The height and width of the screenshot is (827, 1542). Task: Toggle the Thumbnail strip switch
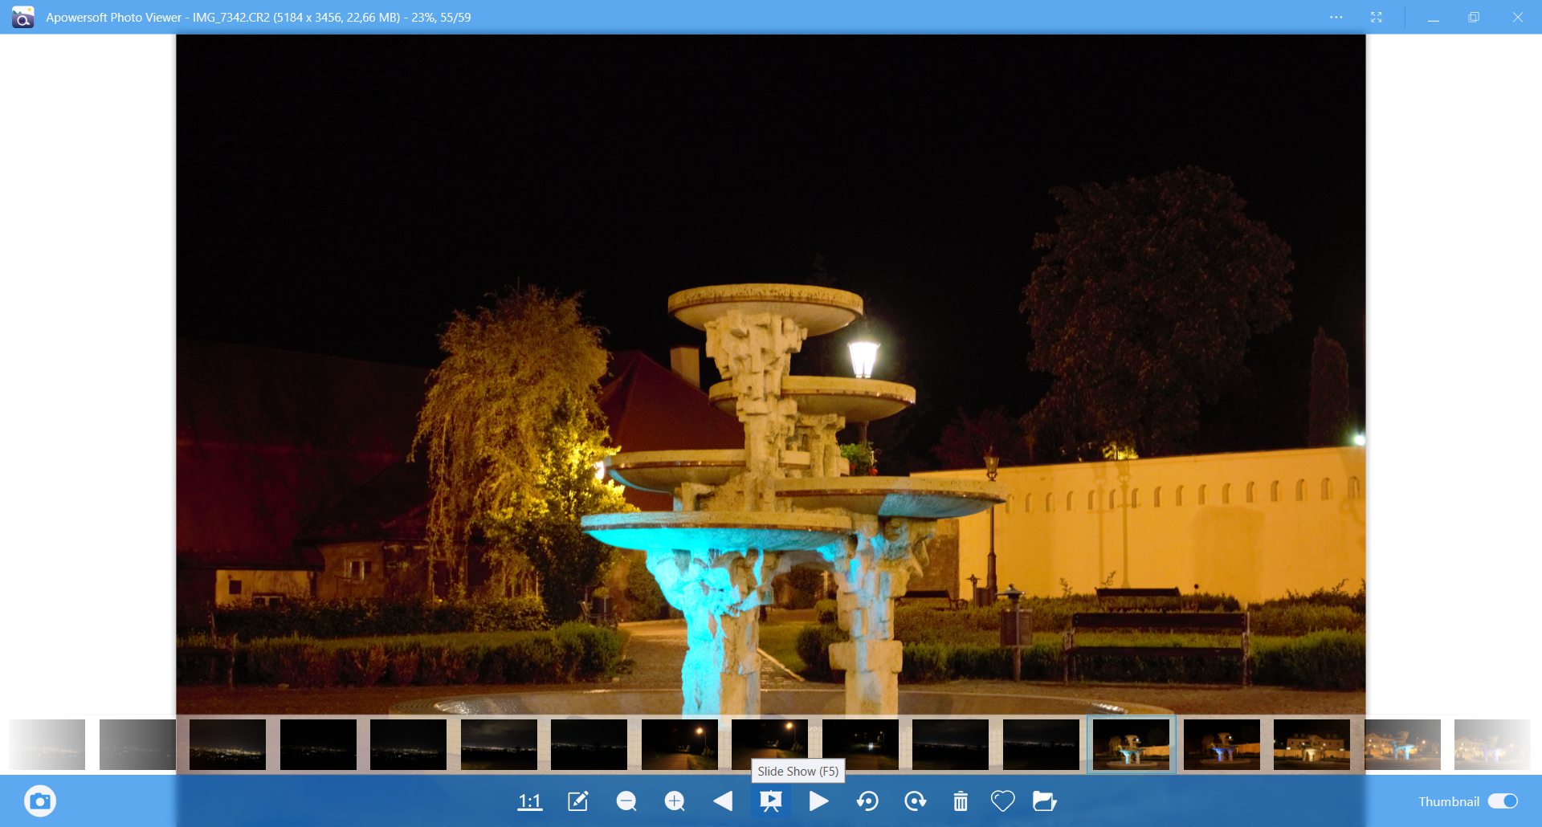coord(1504,801)
